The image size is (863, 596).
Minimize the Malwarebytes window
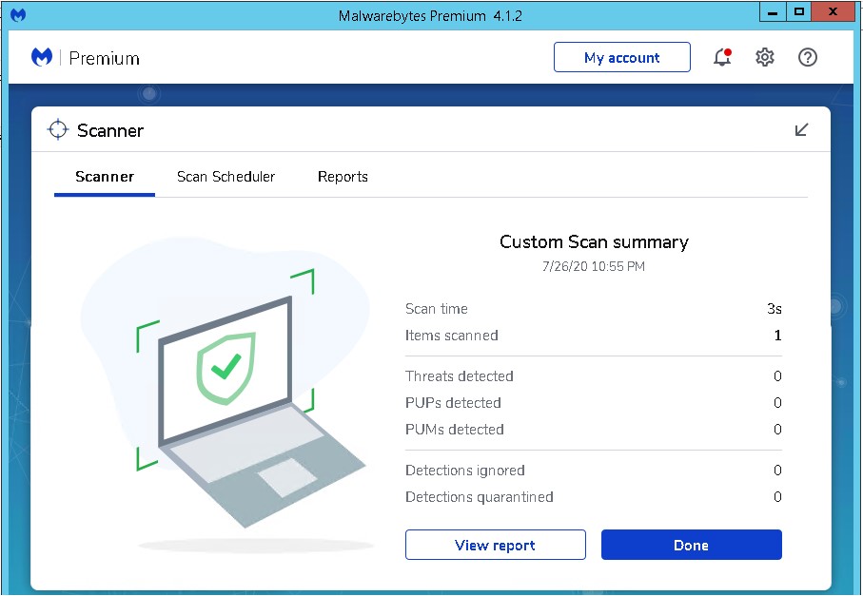pyautogui.click(x=773, y=12)
